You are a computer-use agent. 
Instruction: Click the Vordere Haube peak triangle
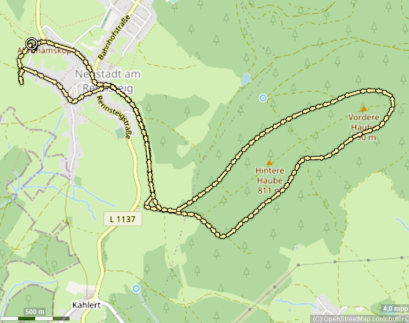tap(363, 108)
